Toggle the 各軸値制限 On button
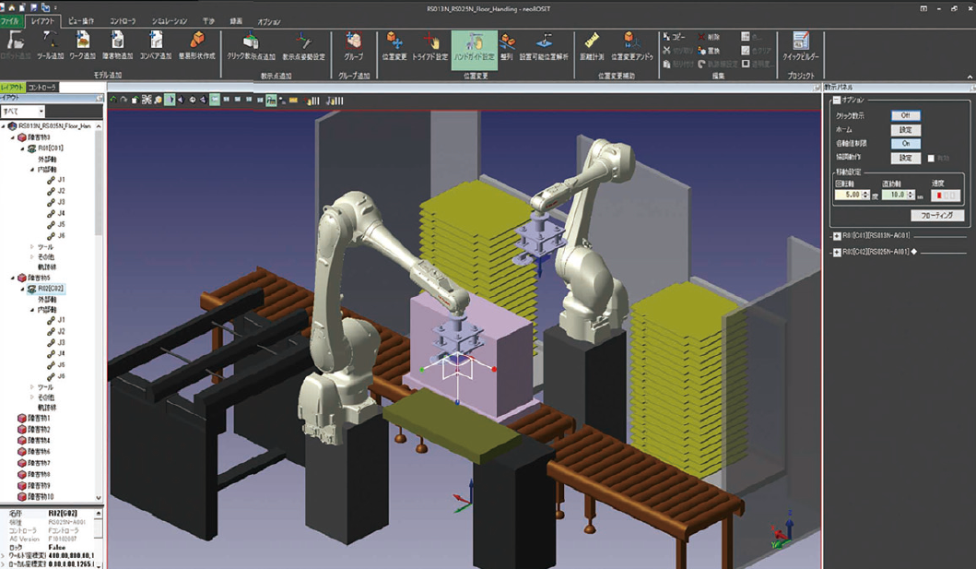This screenshot has width=976, height=569. (905, 144)
